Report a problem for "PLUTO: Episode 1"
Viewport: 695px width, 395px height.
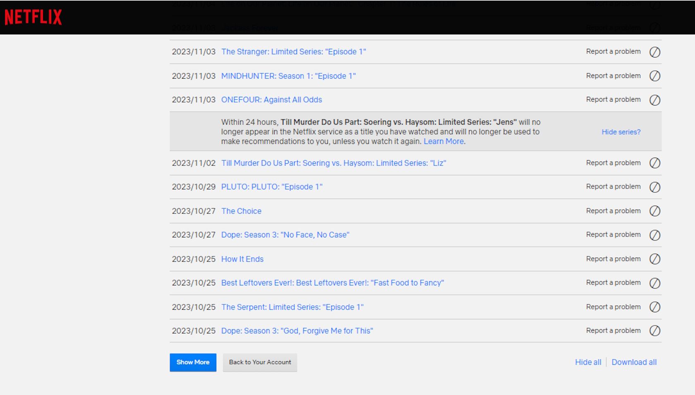point(613,187)
